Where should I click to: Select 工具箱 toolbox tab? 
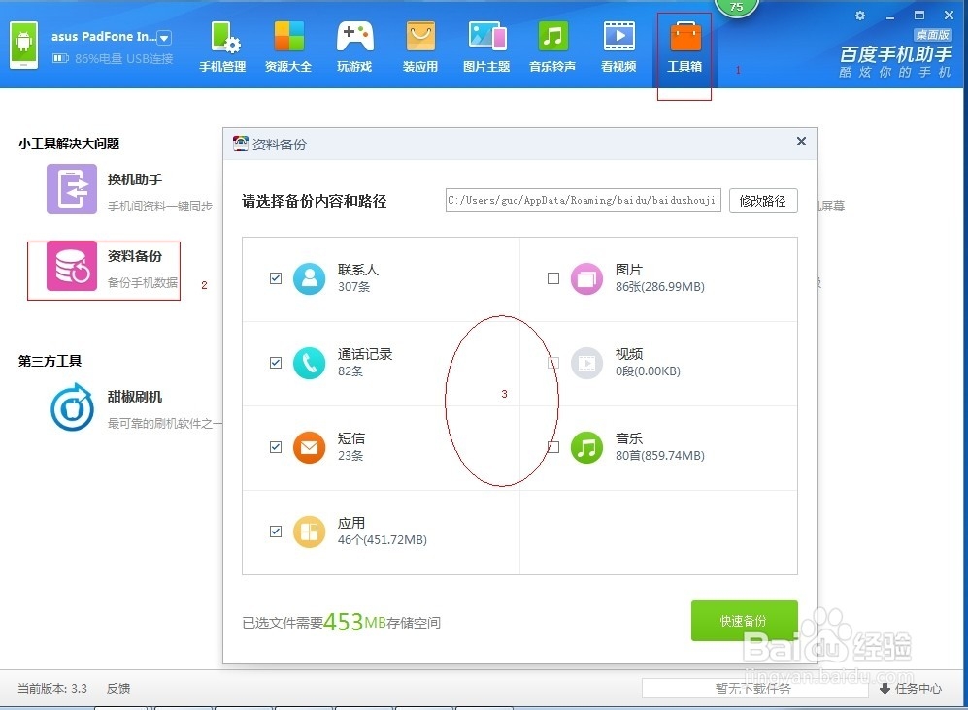pyautogui.click(x=684, y=47)
